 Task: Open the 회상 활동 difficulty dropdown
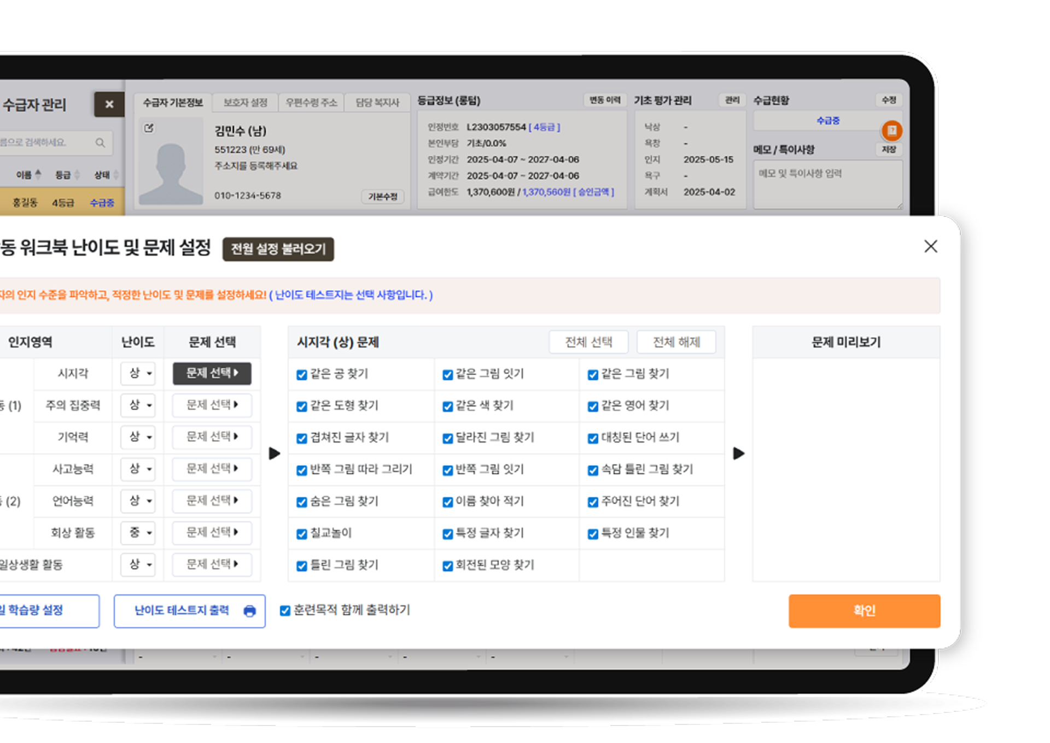pyautogui.click(x=139, y=533)
